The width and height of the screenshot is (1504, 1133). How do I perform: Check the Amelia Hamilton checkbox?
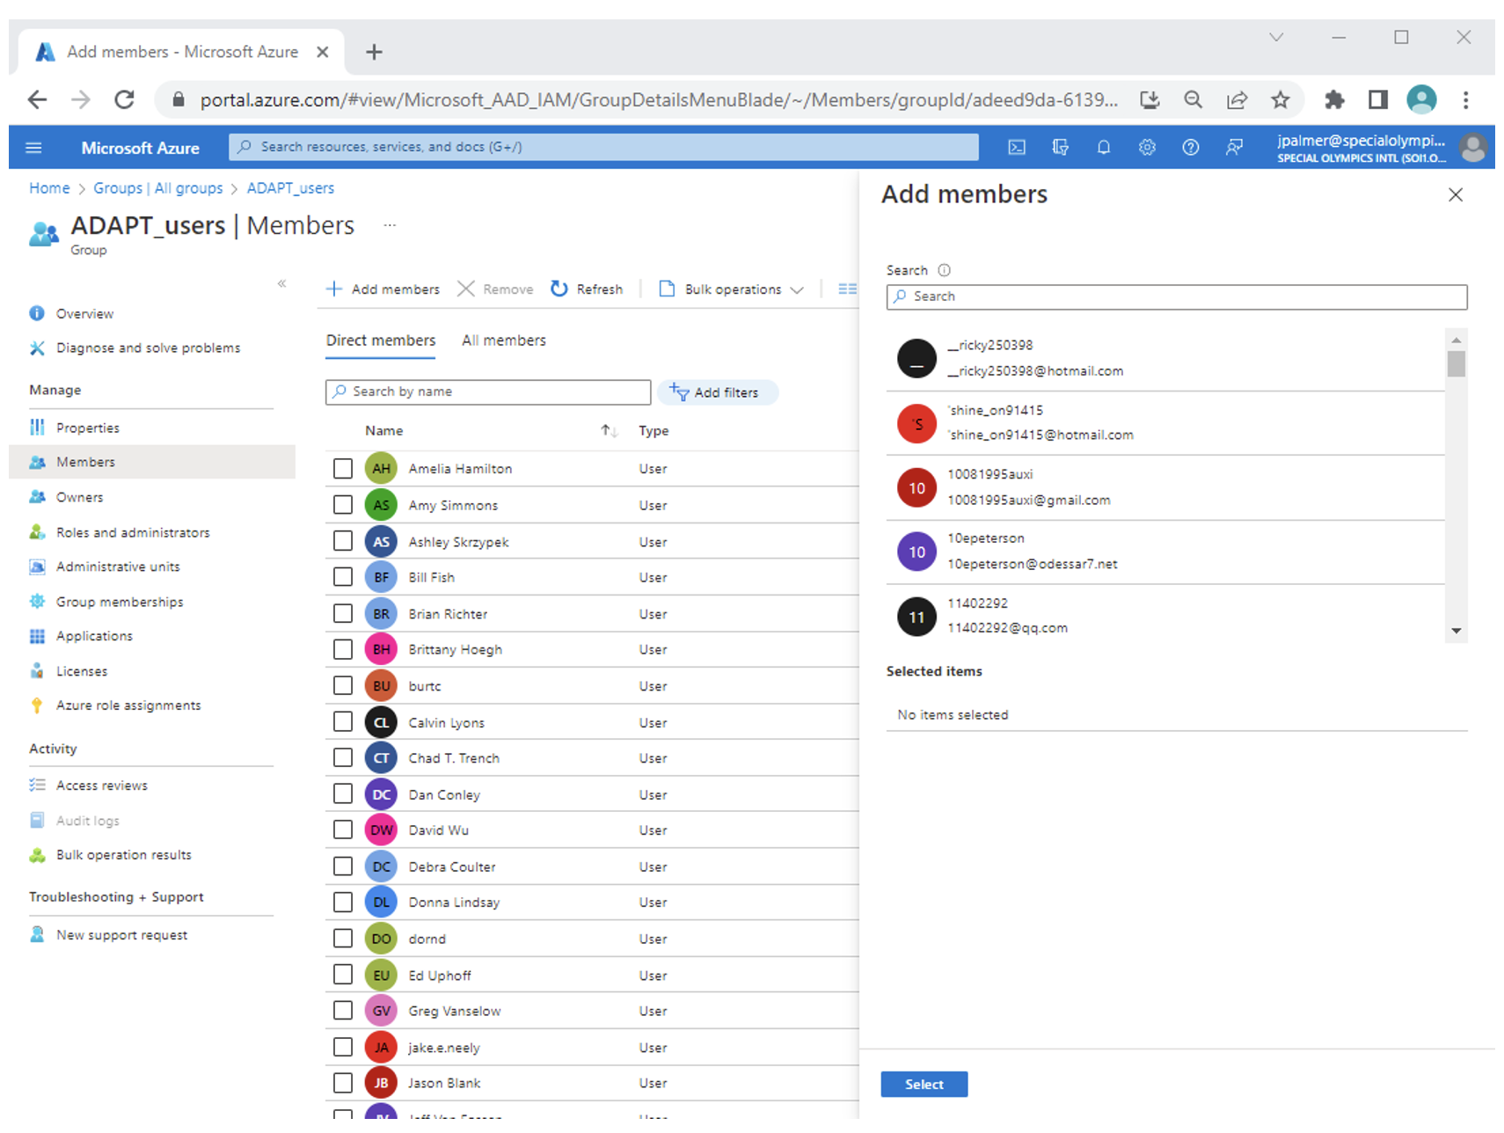pos(343,469)
